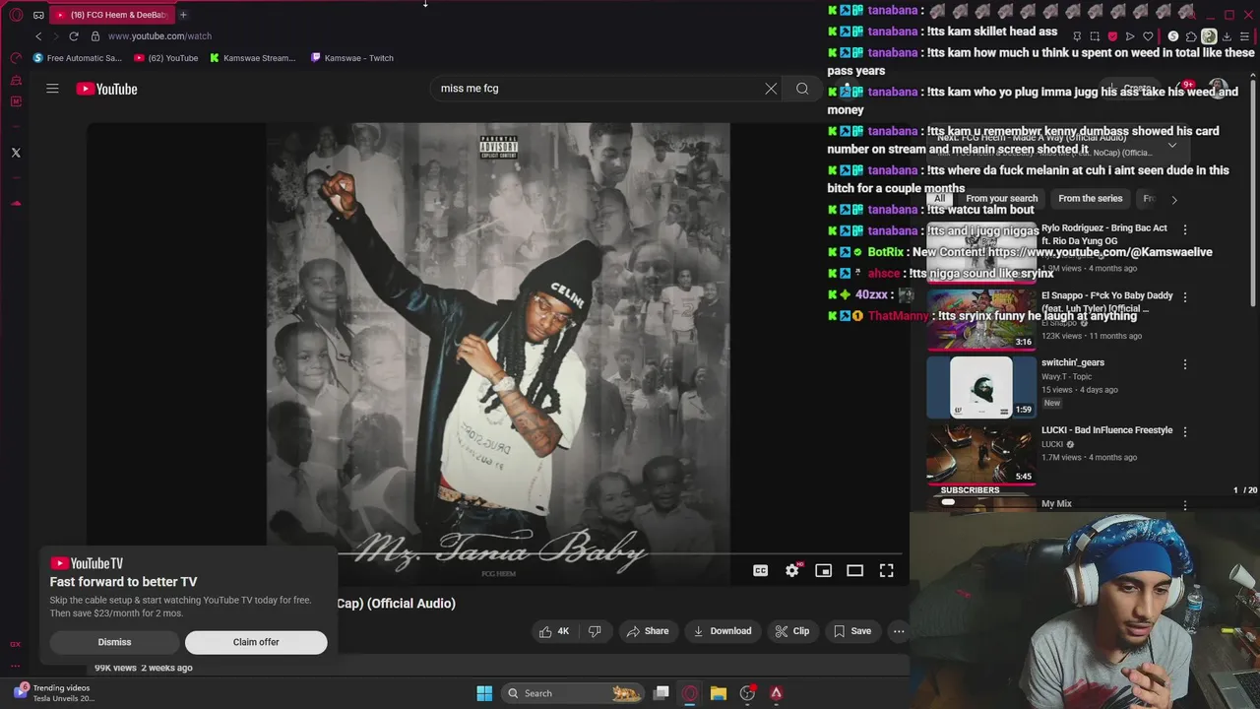Share the video

[x=648, y=631]
